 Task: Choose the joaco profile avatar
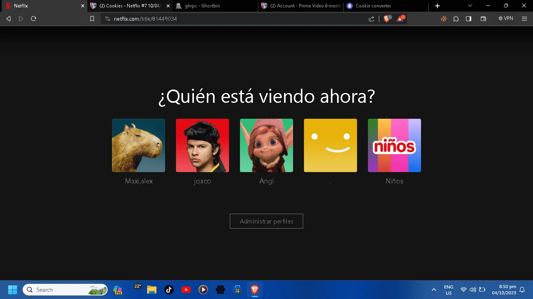click(203, 145)
